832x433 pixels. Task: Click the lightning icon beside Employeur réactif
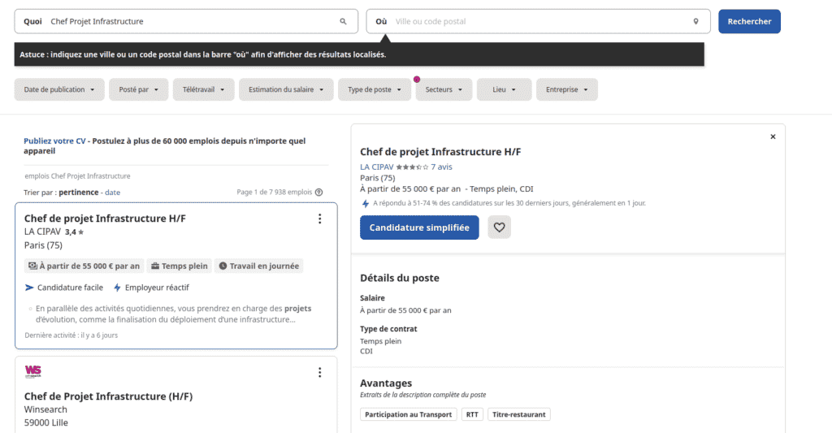tap(117, 288)
